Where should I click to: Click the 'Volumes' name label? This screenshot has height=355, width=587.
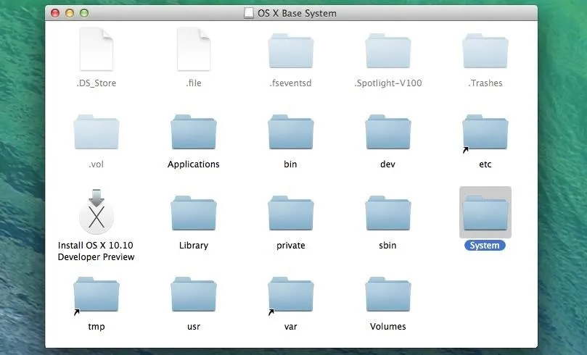(x=388, y=327)
